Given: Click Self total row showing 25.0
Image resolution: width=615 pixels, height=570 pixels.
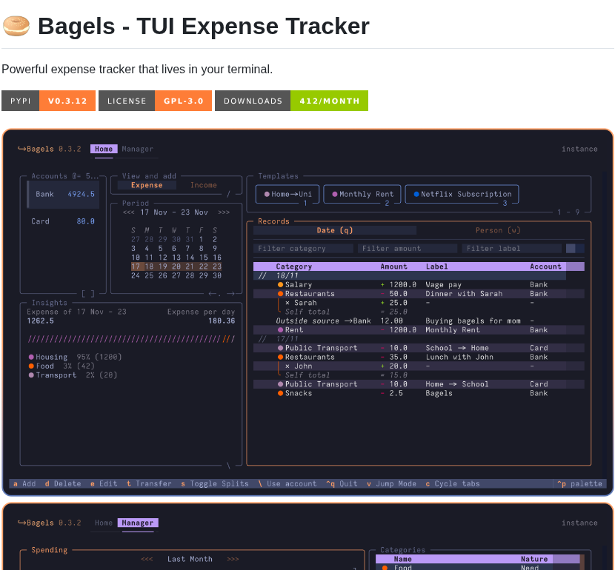Looking at the screenshot, I should click(419, 312).
